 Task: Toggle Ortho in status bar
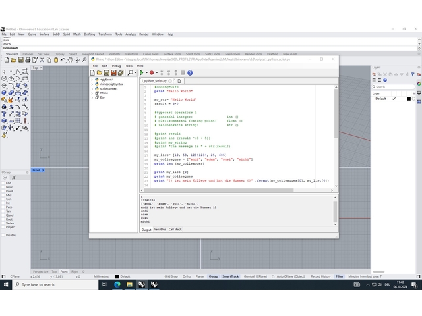(187, 276)
